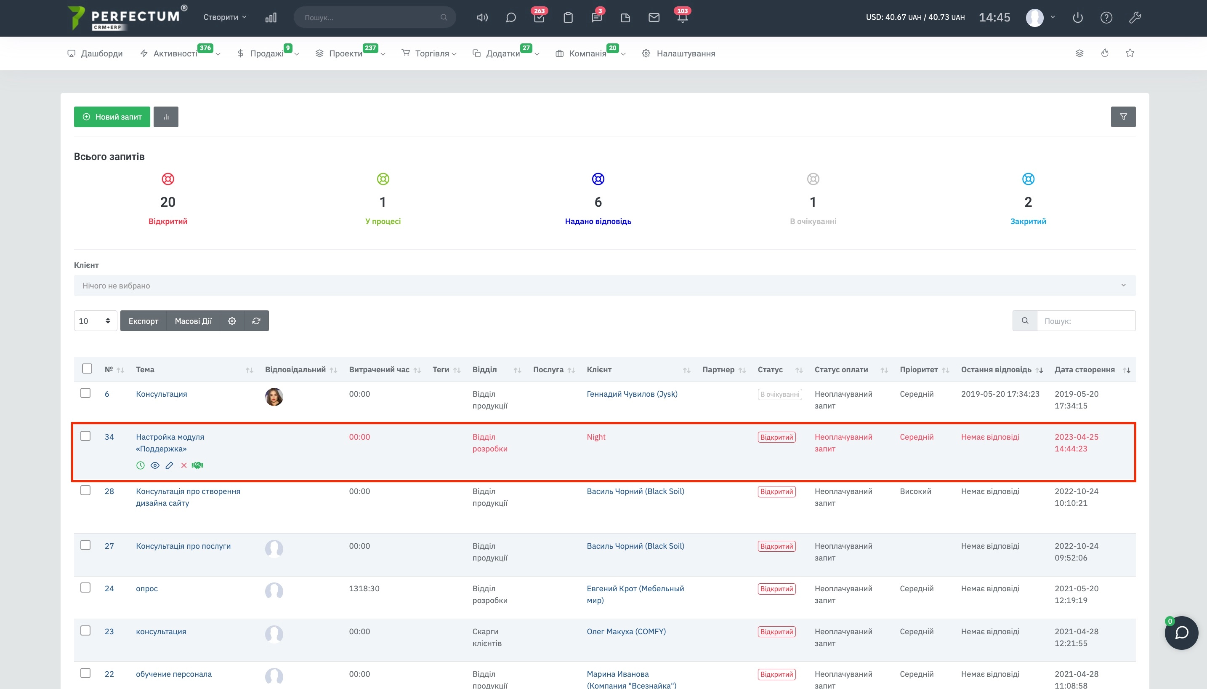Open tasks icon with 263 badge
Image resolution: width=1207 pixels, height=689 pixels.
click(539, 18)
